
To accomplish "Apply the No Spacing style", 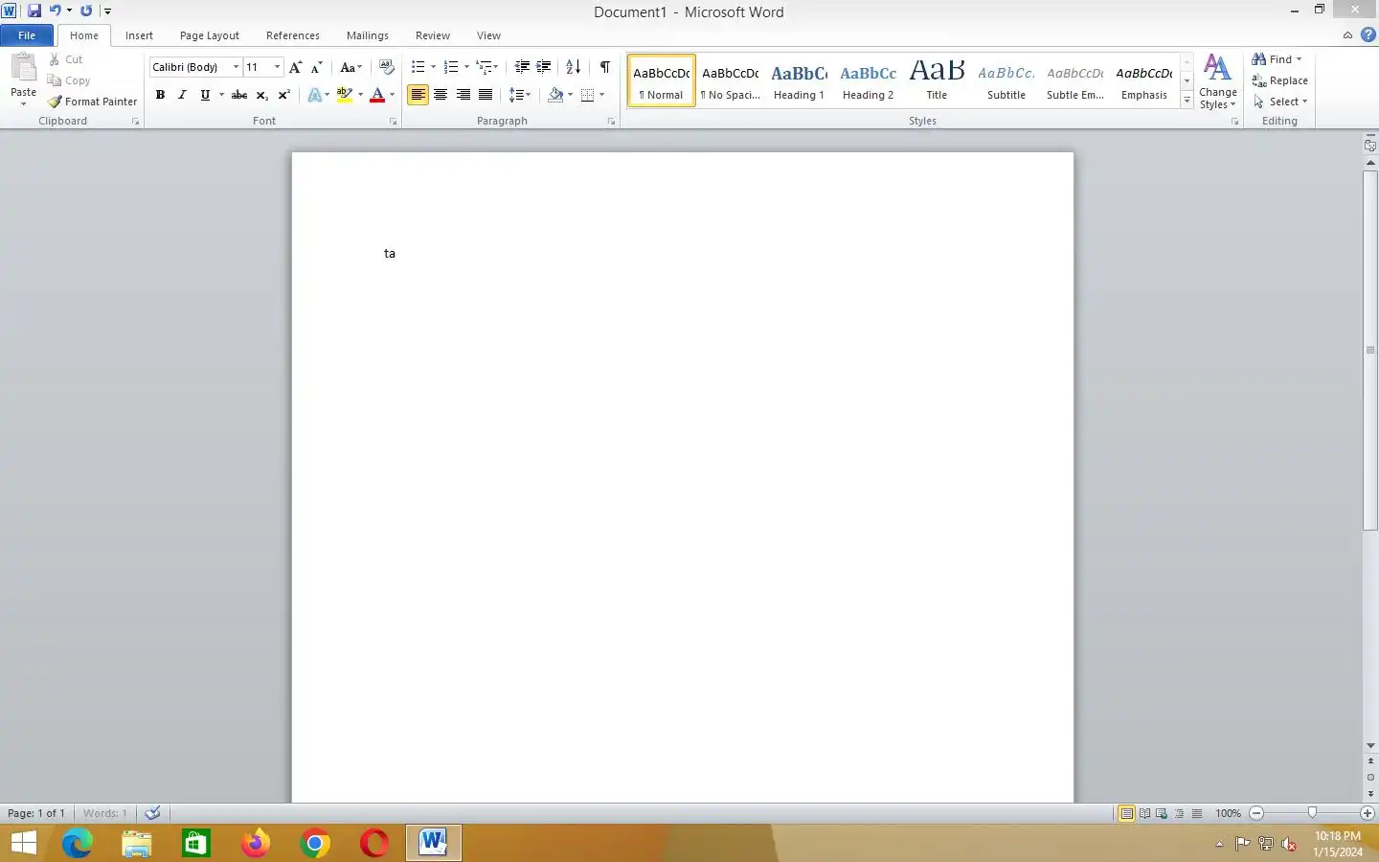I will pos(730,80).
